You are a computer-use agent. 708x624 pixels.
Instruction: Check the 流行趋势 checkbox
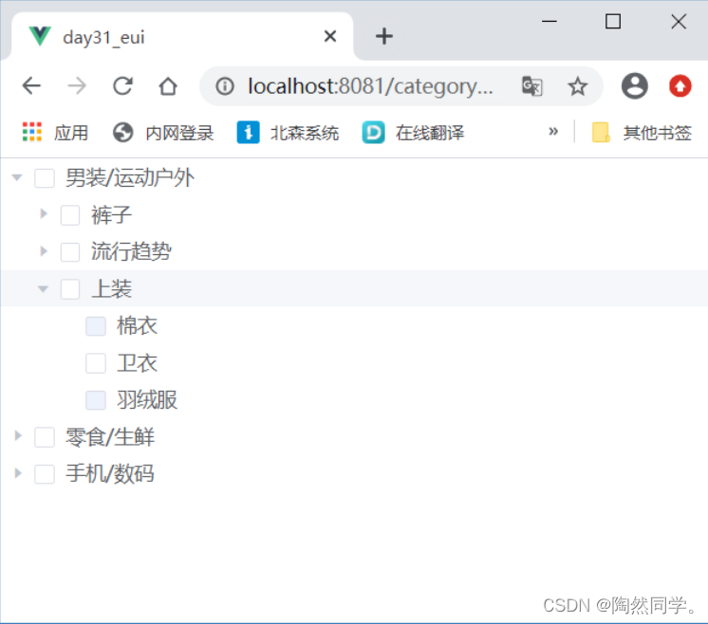70,251
